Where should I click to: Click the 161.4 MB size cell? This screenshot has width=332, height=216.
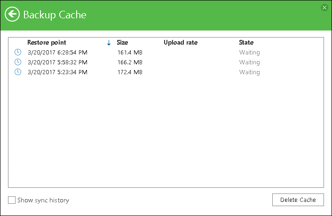tap(130, 53)
